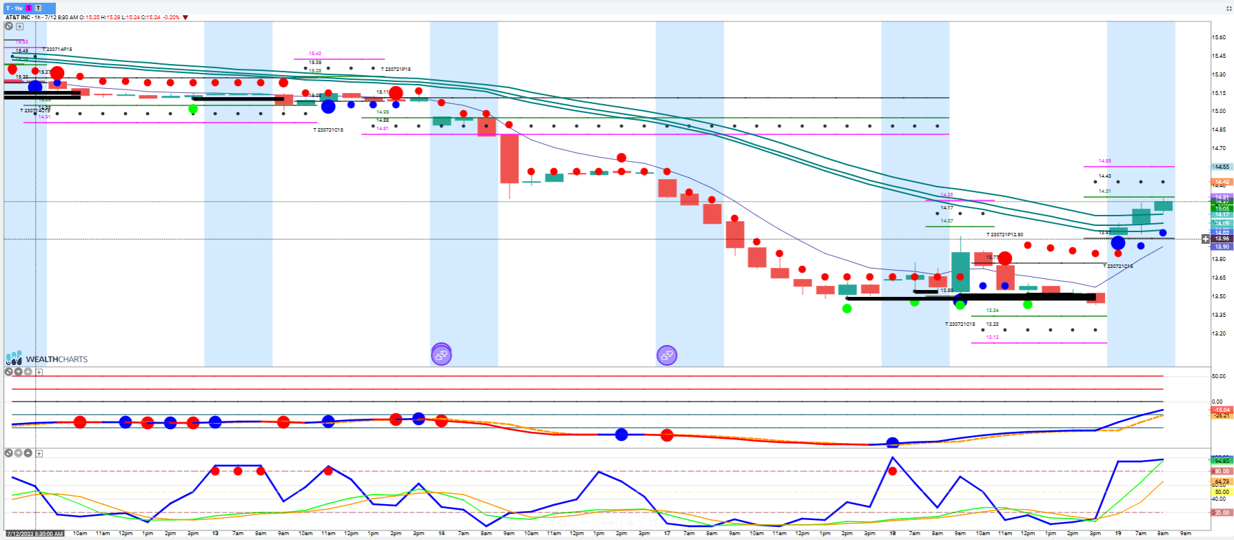Click the plus box in middle indicator pane
This screenshot has height=540, width=1234.
[39, 373]
